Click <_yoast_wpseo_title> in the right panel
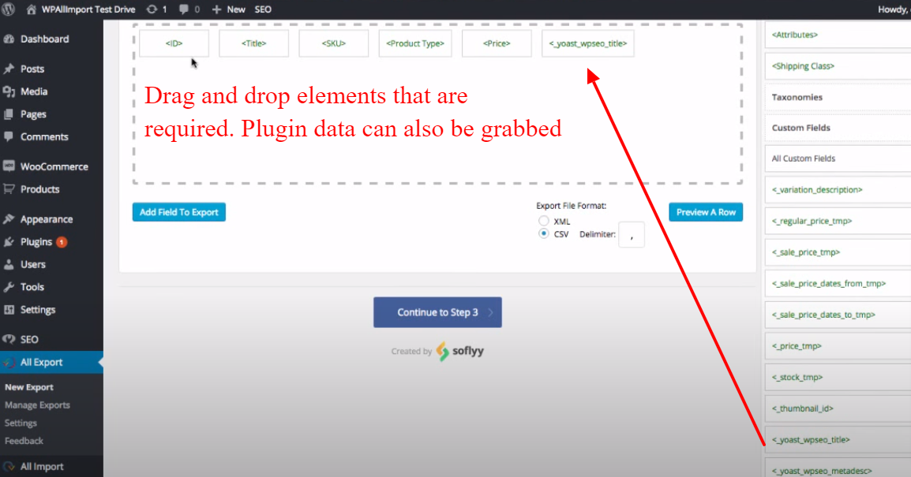This screenshot has width=911, height=477. pos(838,440)
